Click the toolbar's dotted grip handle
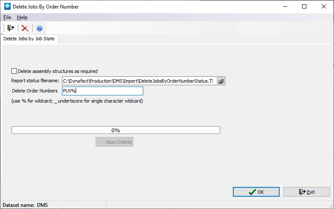The height and width of the screenshot is (209, 334). click(x=3, y=28)
